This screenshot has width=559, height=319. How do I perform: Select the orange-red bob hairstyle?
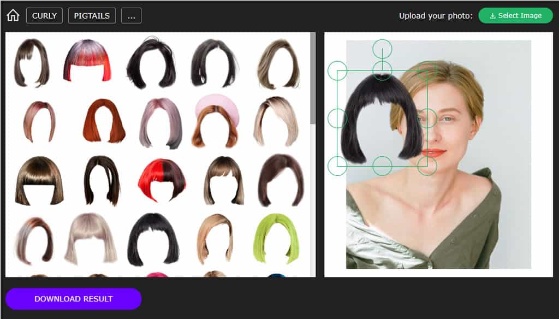click(104, 121)
